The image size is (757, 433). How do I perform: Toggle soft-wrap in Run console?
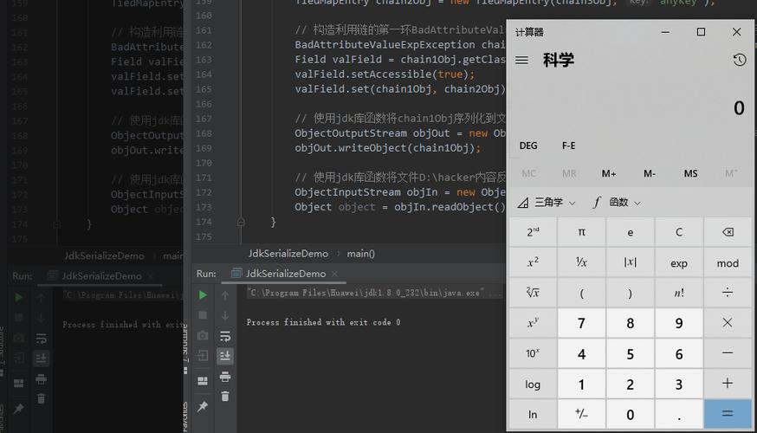coord(225,336)
